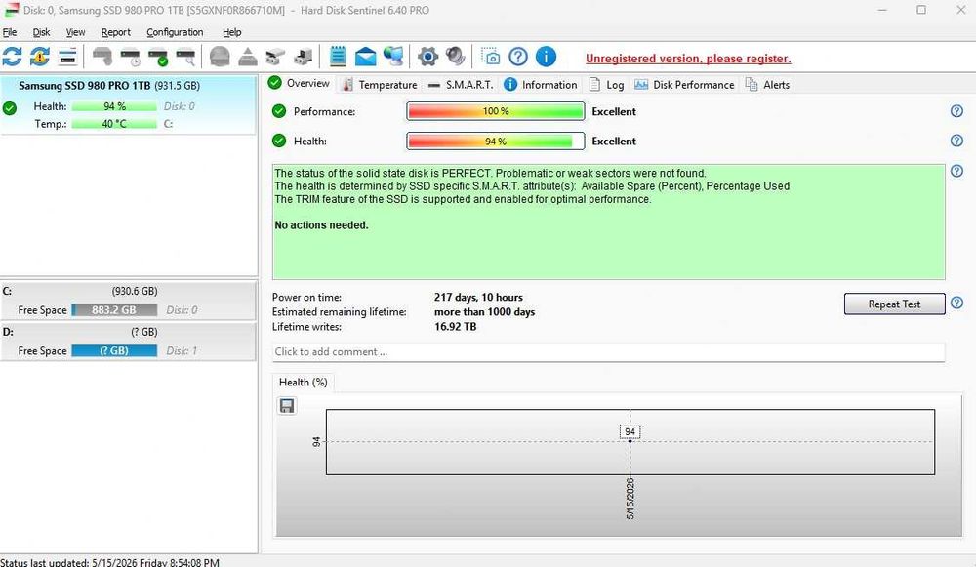Click the comment field 'Click to add comment'
Image resolution: width=976 pixels, height=567 pixels.
pos(608,351)
